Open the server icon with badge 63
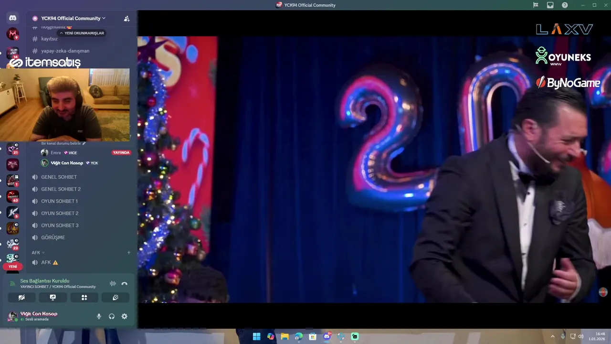Viewport: 611px width, 344px height. coord(13,196)
